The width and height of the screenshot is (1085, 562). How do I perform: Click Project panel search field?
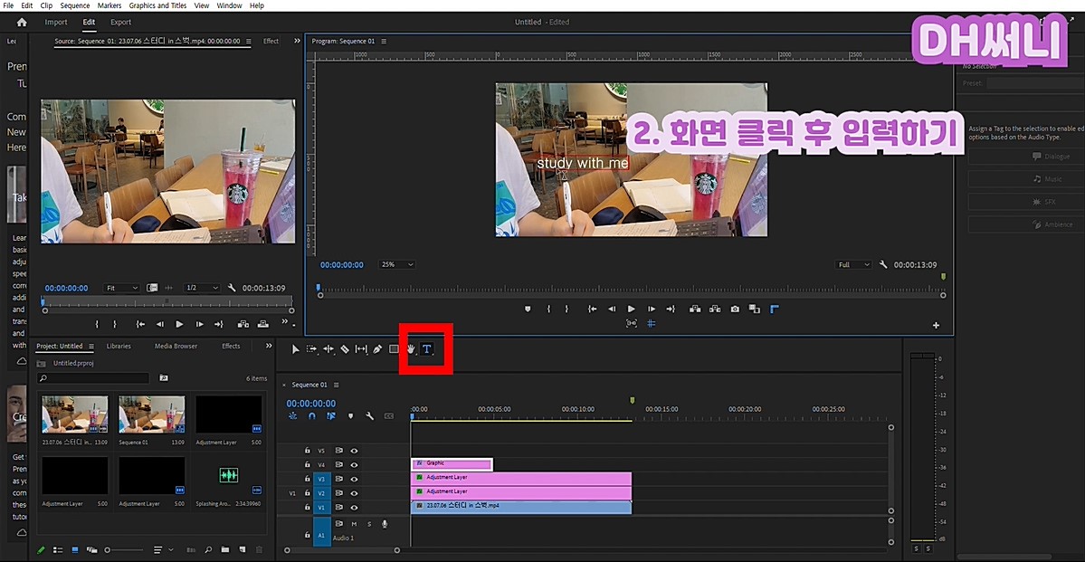pyautogui.click(x=93, y=378)
